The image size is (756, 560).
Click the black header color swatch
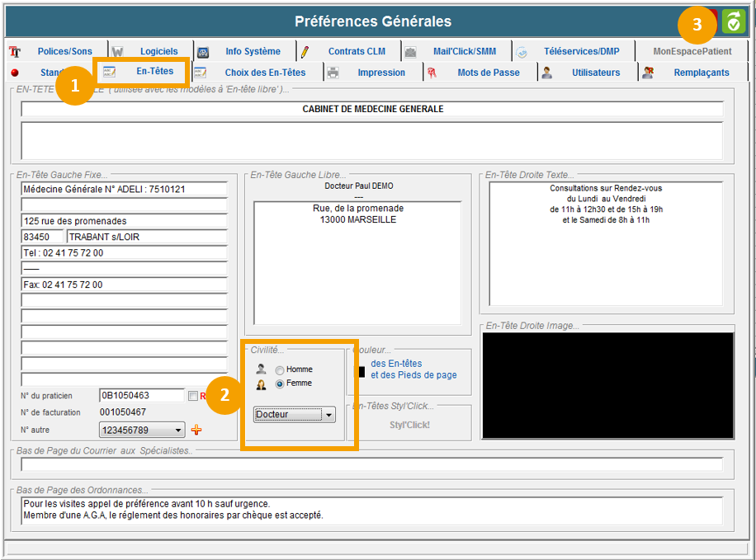360,371
